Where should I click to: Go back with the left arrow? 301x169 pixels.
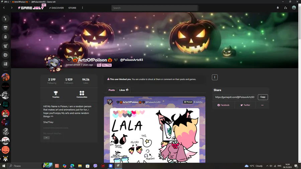click(4, 8)
